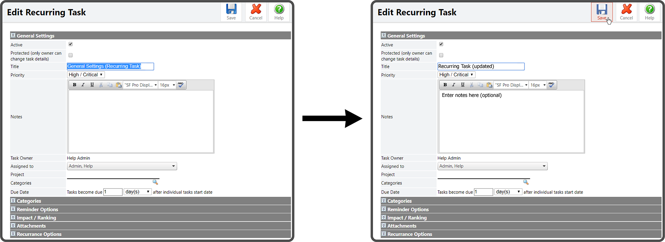Open the day(s) unit dropdown in the left panel
The height and width of the screenshot is (242, 665).
pyautogui.click(x=137, y=192)
